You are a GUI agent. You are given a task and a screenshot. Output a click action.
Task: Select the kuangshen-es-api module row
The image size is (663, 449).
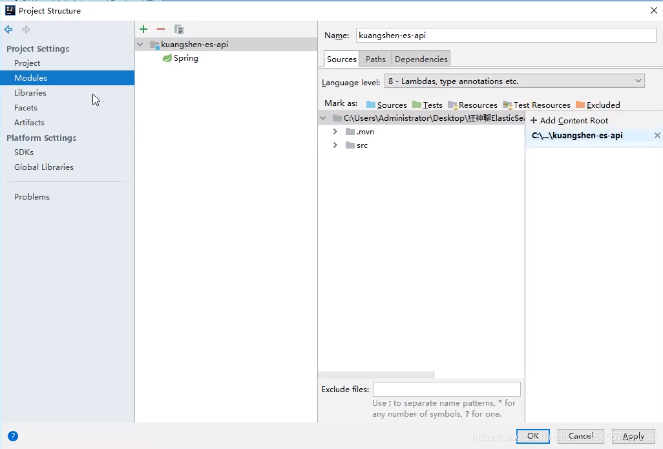pos(226,45)
